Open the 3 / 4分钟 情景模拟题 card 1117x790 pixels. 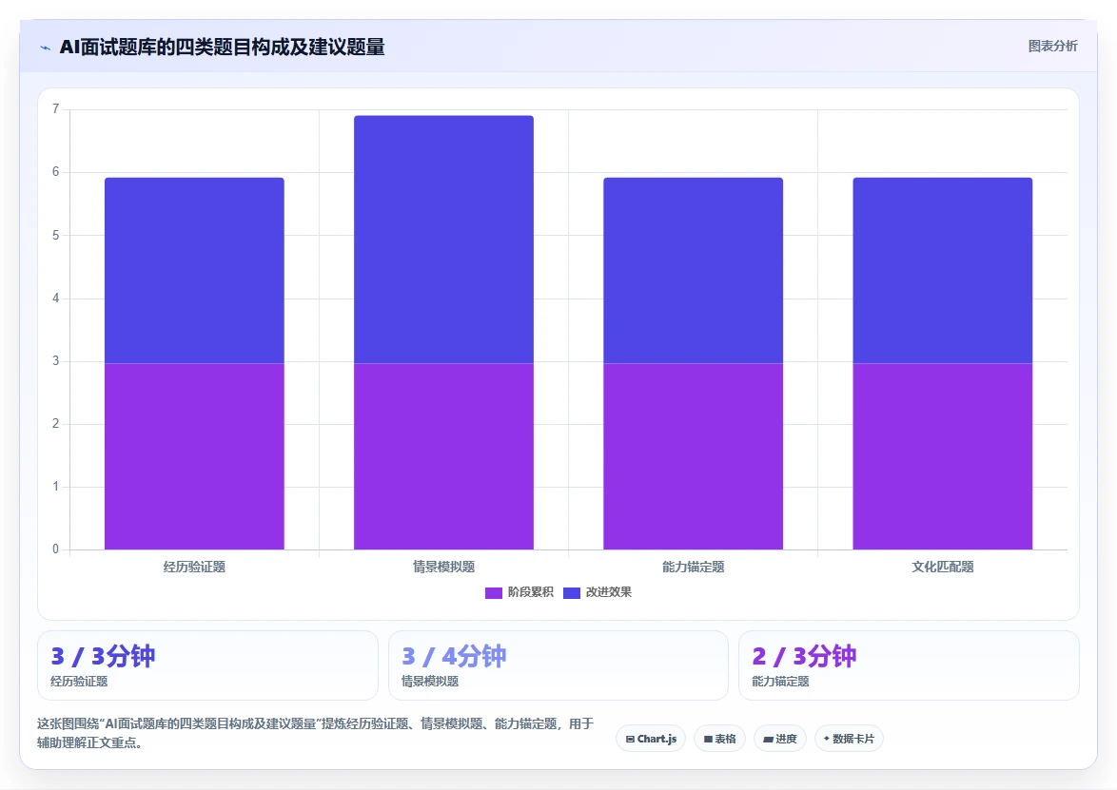558,665
